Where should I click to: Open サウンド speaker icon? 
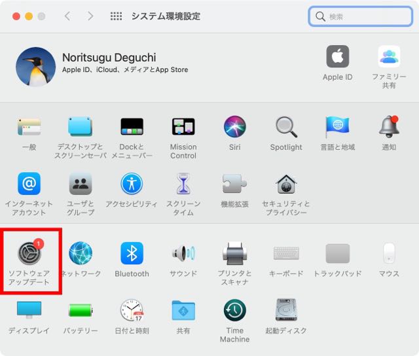tap(183, 253)
